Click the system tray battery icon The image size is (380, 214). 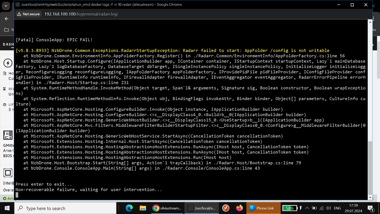pyautogui.click(x=314, y=208)
